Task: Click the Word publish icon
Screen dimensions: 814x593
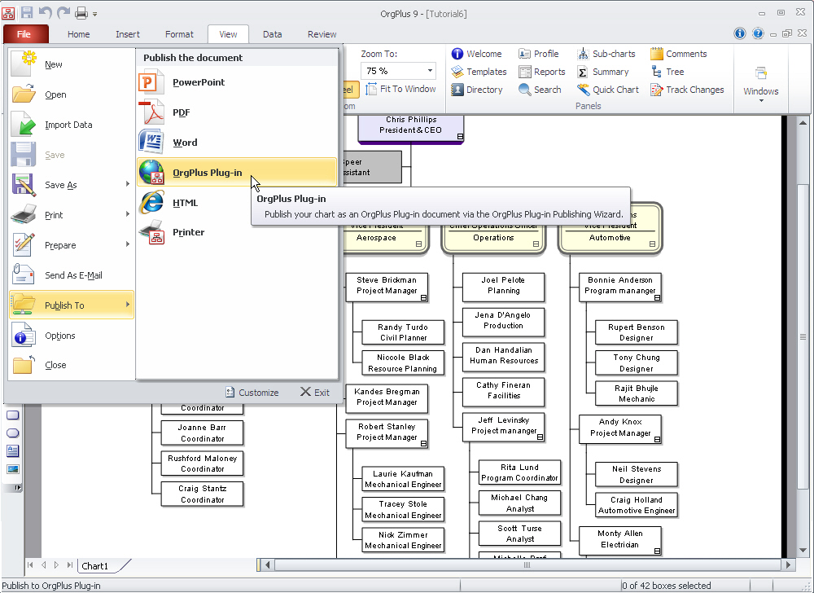Action: tap(151, 143)
